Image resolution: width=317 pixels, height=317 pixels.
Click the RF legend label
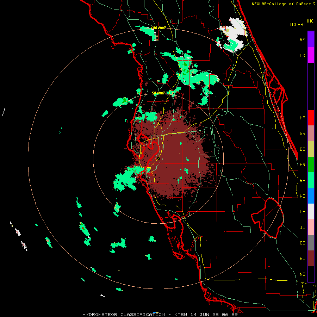tap(302, 39)
